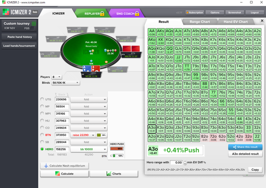Switch to the ICMIZER tab
The height and width of the screenshot is (188, 266).
point(59,13)
